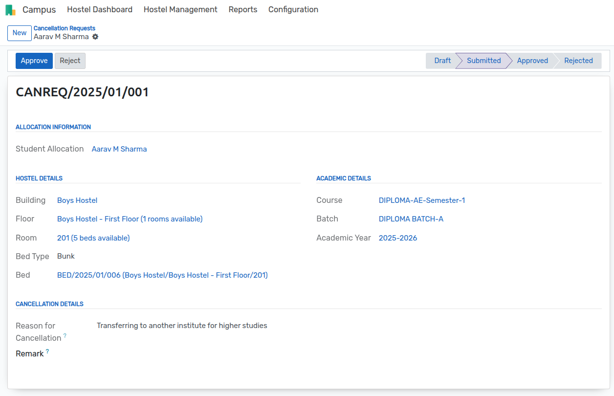This screenshot has width=614, height=396.
Task: Go back to Cancellation Requests breadcrumb
Action: [x=65, y=28]
